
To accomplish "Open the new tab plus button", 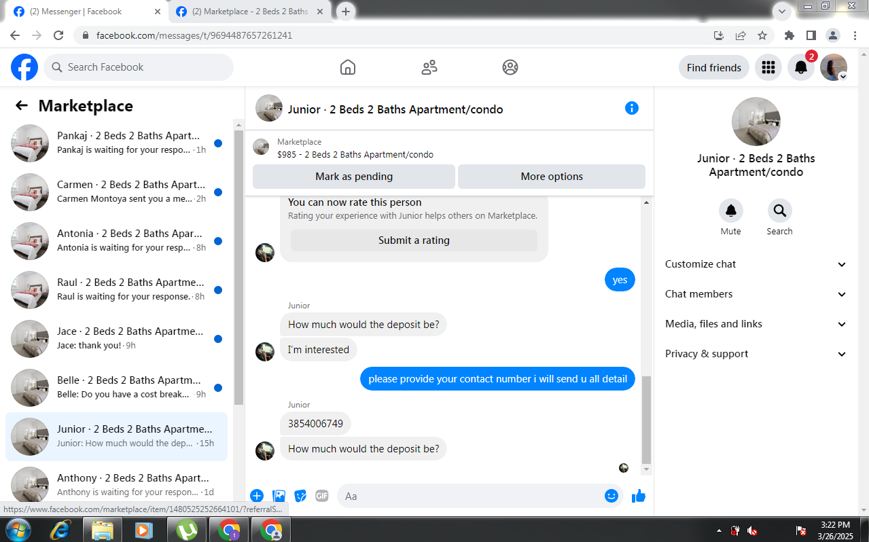I will coord(346,12).
